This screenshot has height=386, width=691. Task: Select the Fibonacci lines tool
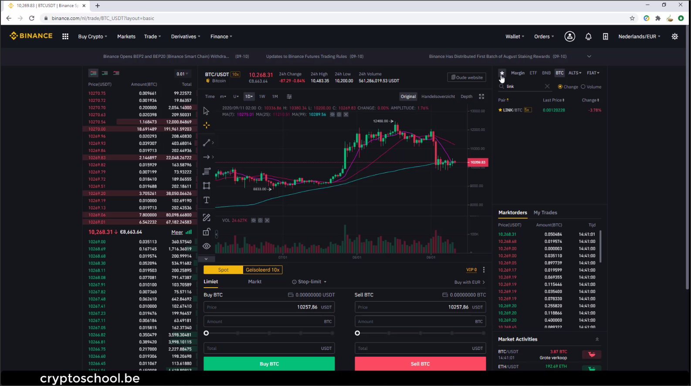207,171
